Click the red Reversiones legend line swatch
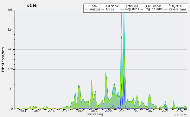Viewport: 190px width, 117px height. (165, 9)
